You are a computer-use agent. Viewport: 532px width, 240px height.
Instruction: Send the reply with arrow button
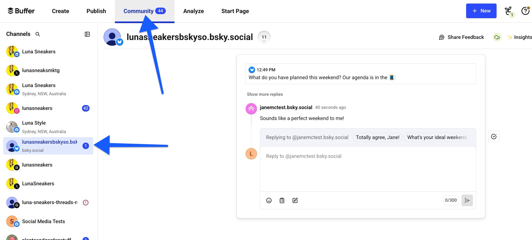click(x=467, y=201)
